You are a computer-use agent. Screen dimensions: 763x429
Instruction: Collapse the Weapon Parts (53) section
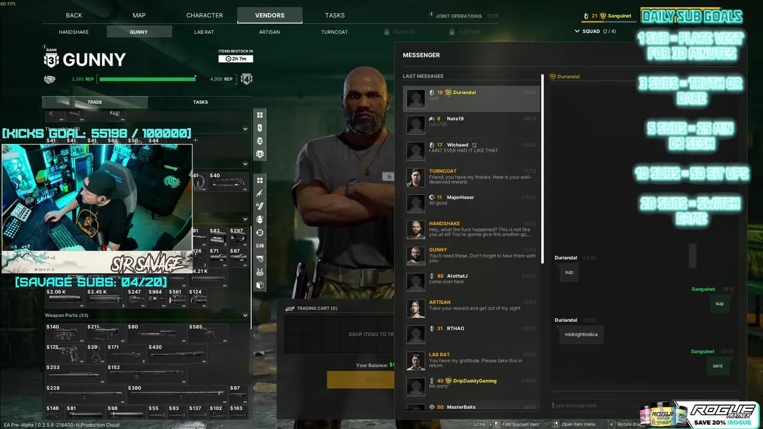pyautogui.click(x=245, y=315)
